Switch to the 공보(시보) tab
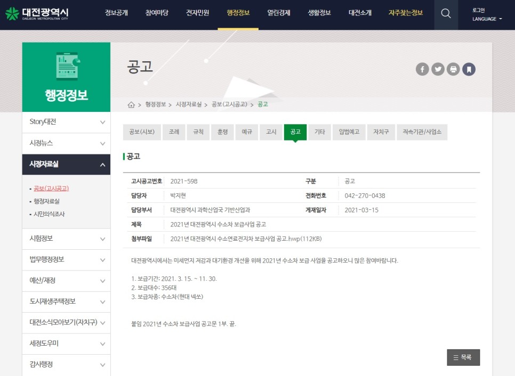 click(142, 132)
